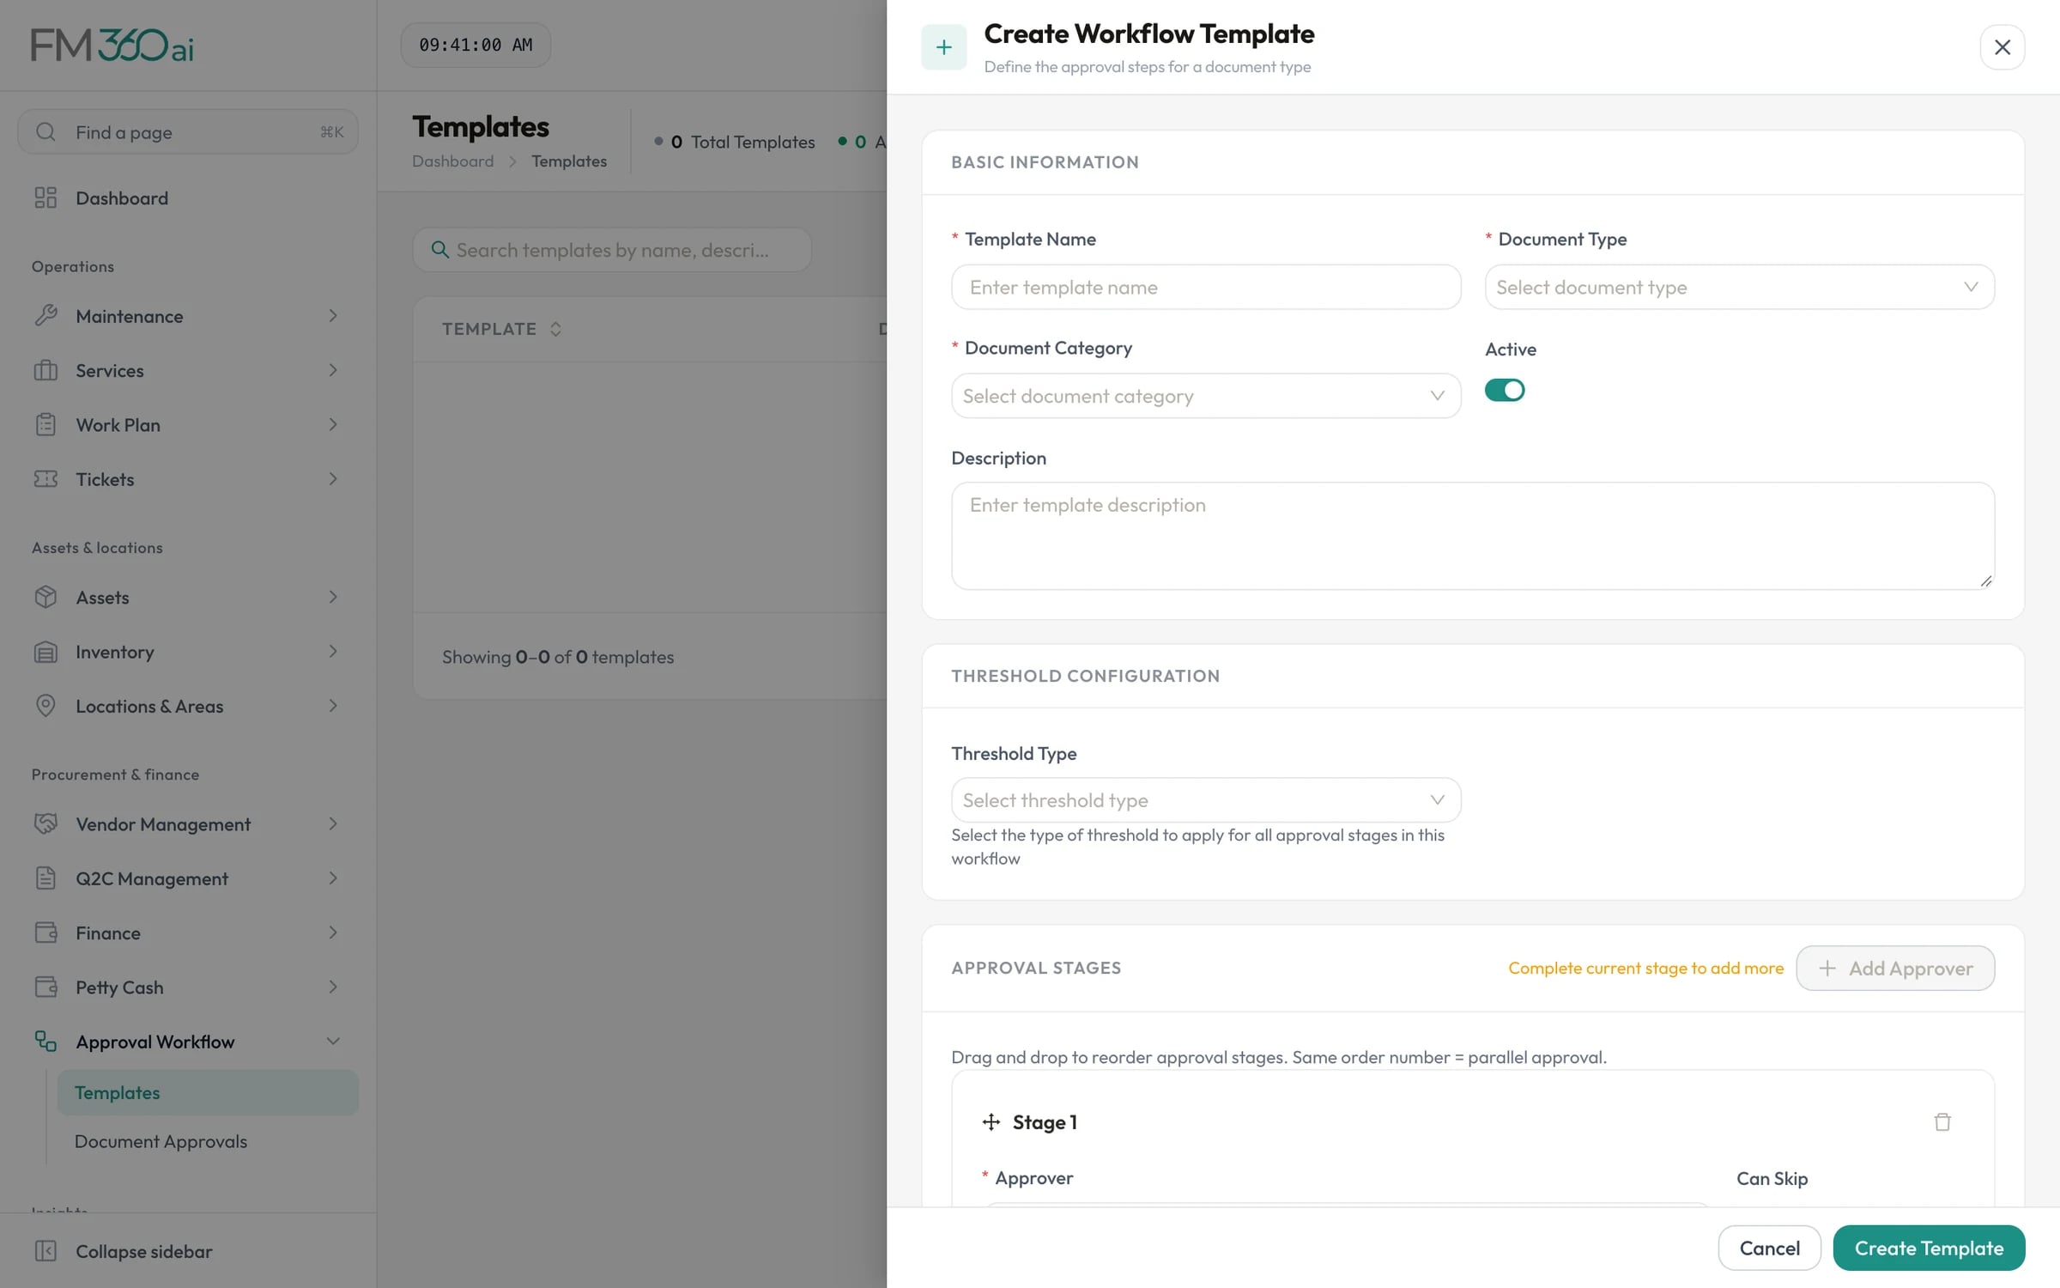Viewport: 2060px width, 1288px height.
Task: Click the Approval Workflow icon
Action: 45,1041
